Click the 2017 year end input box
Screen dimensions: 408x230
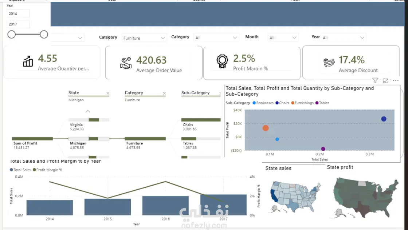point(18,24)
